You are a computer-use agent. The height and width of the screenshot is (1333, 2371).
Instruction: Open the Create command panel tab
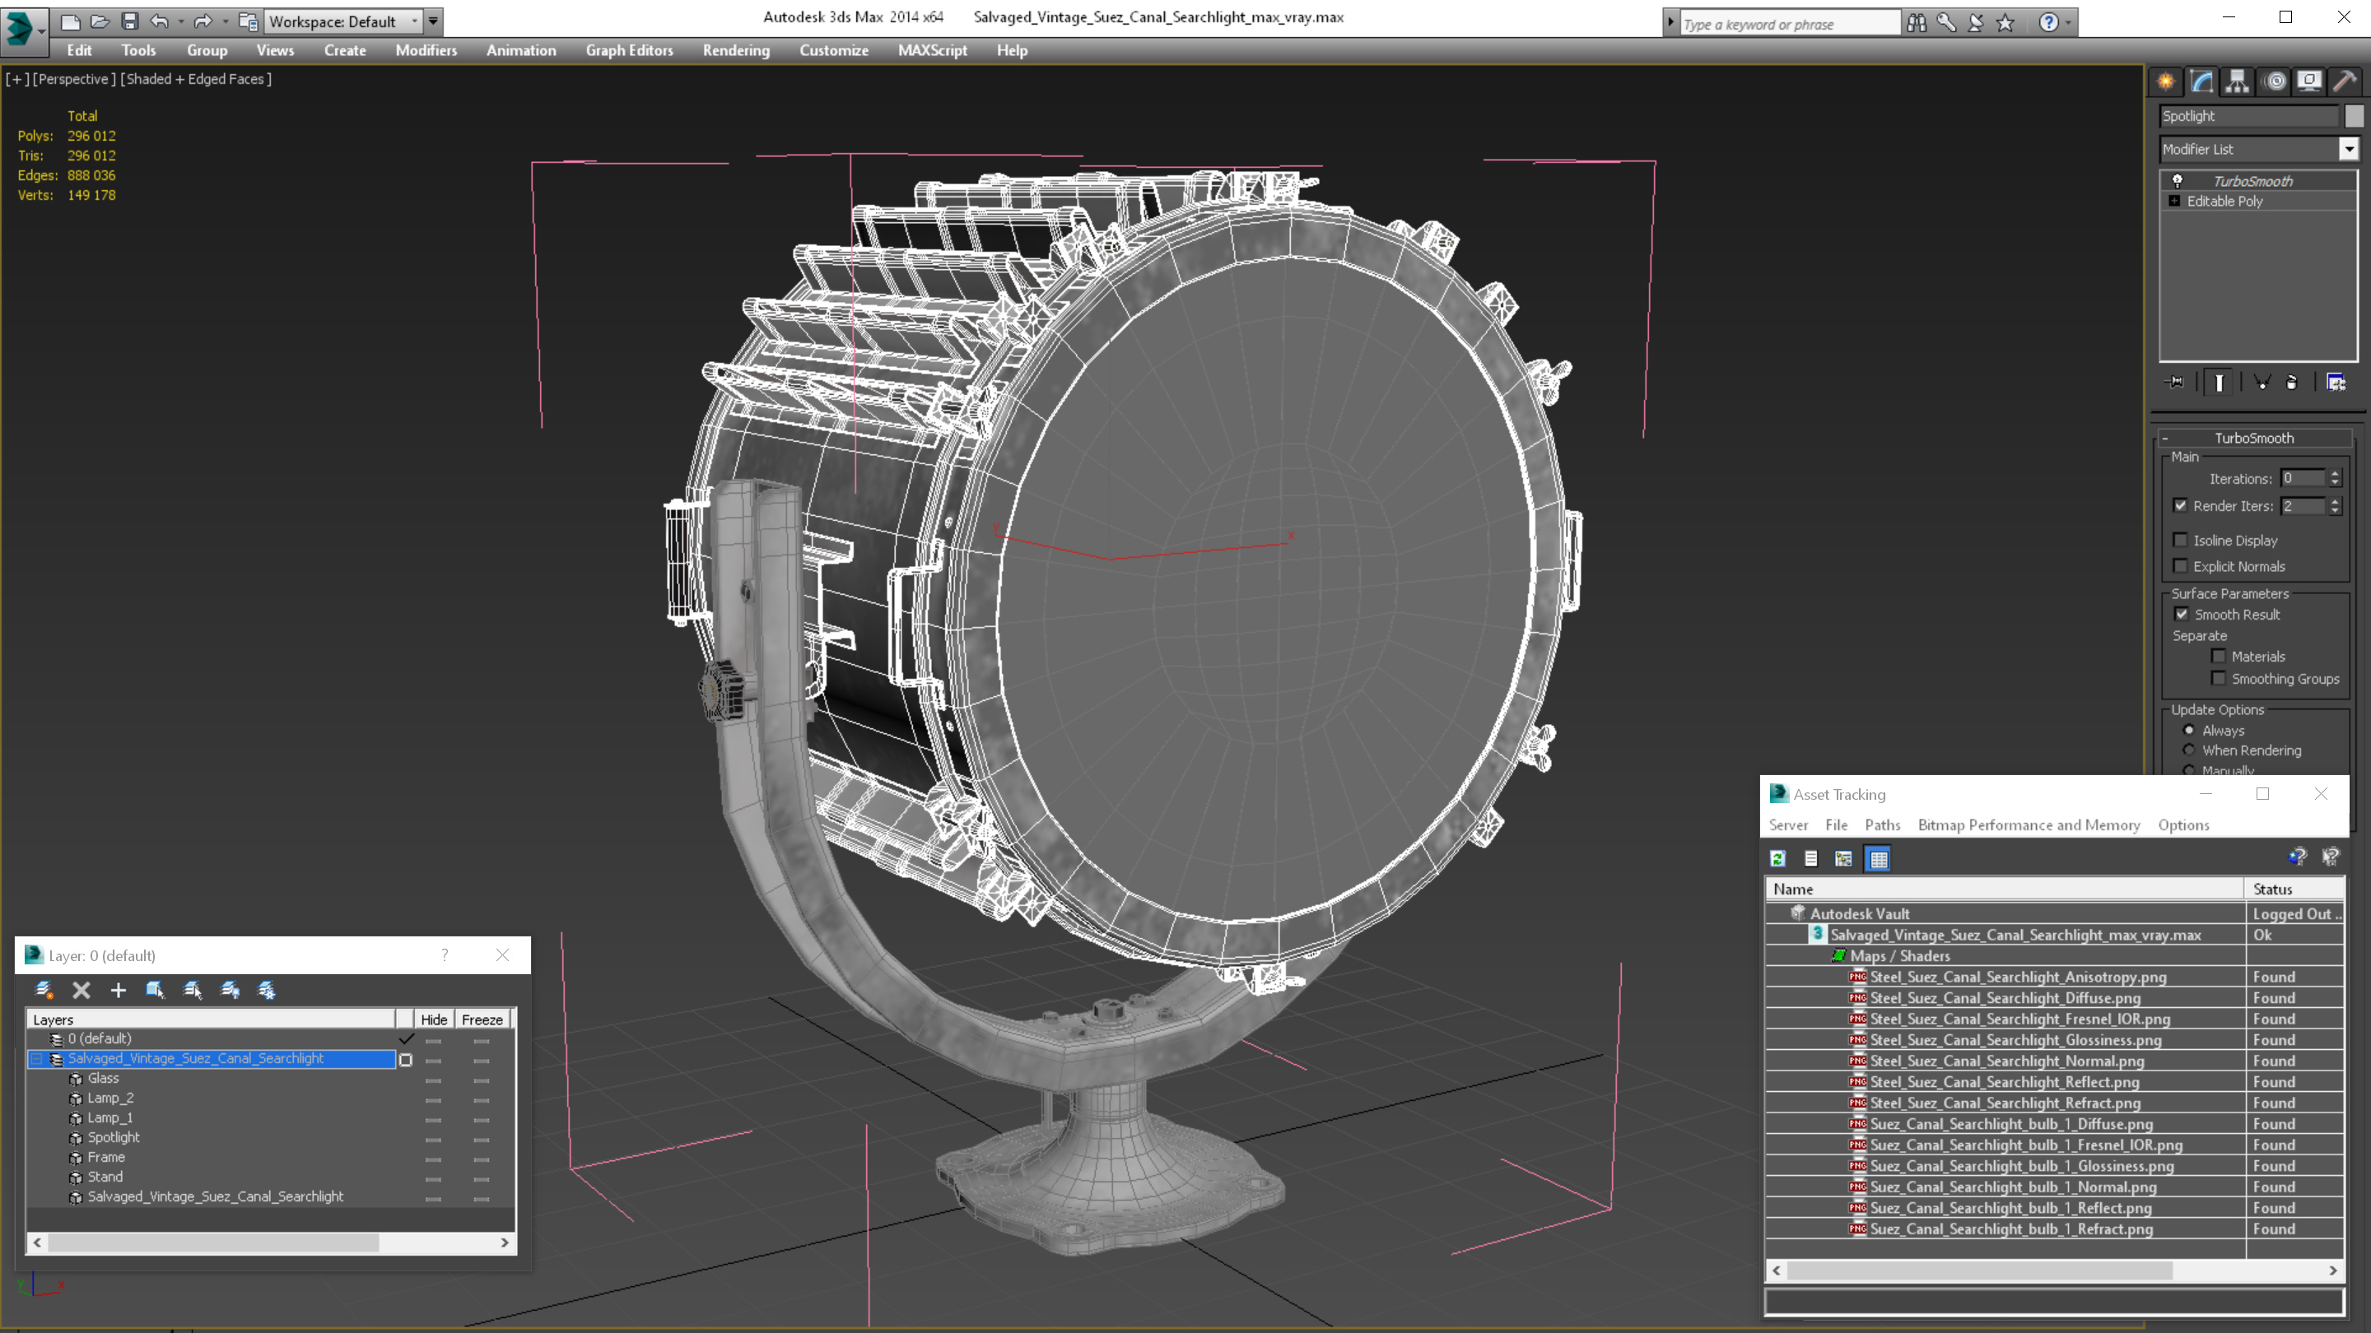pos(2166,82)
